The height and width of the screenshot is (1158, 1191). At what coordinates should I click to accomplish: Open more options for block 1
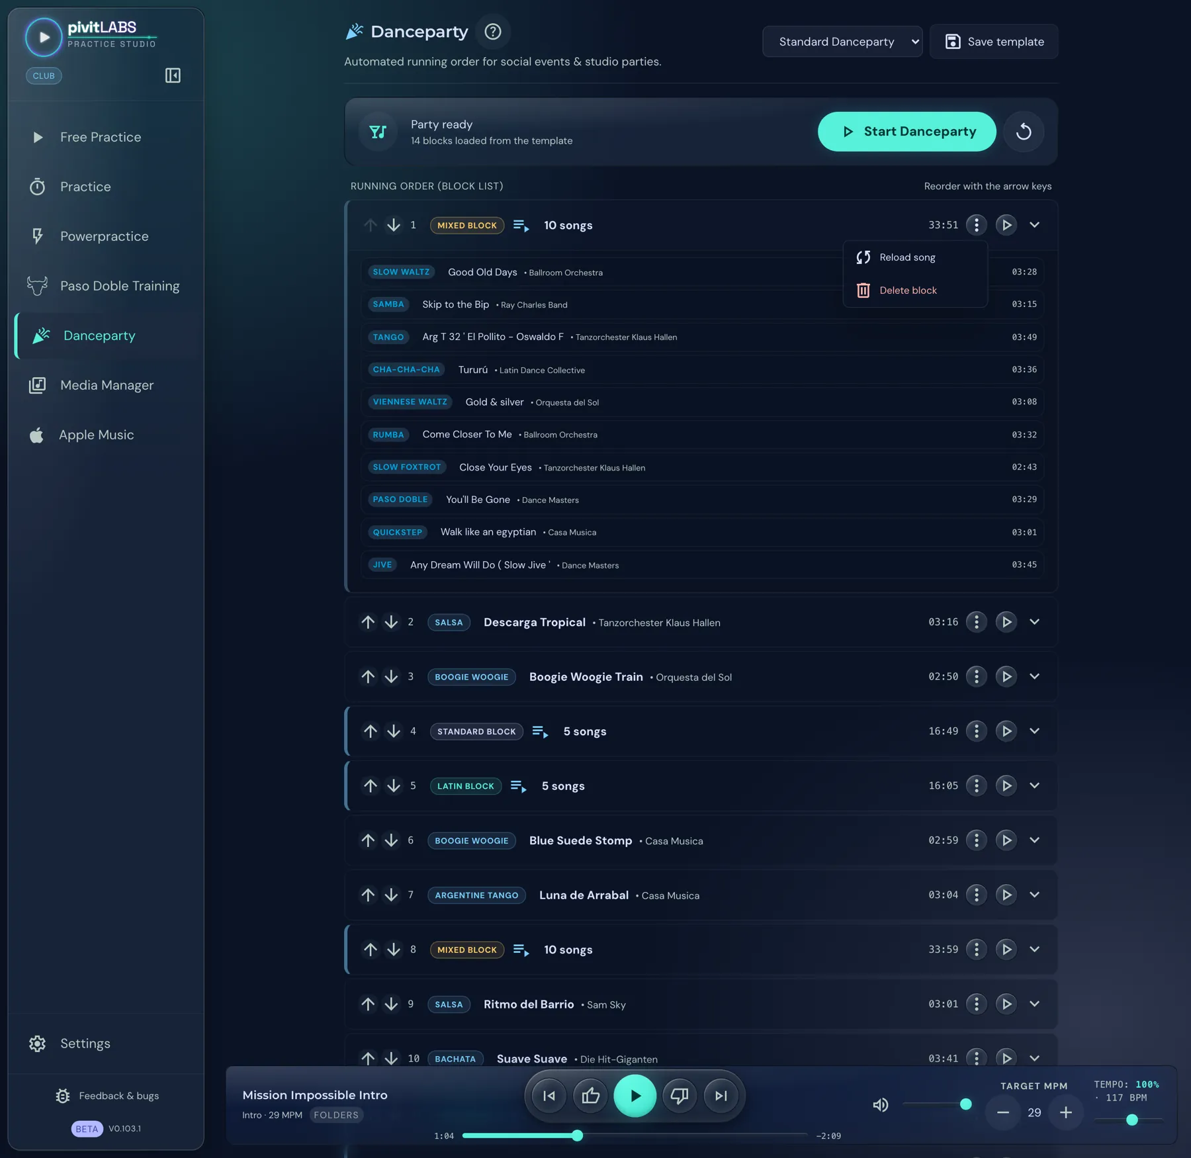pos(976,225)
